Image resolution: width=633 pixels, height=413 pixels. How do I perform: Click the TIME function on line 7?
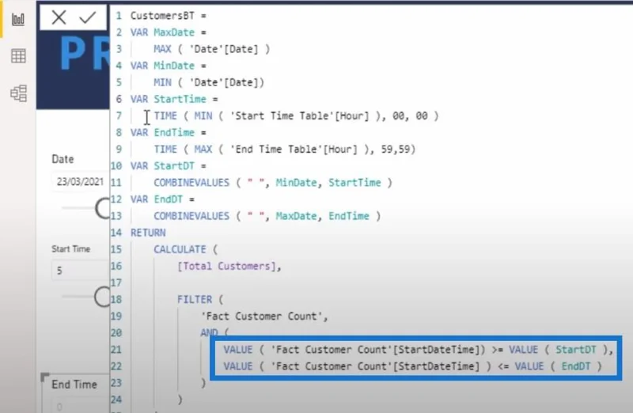point(165,116)
